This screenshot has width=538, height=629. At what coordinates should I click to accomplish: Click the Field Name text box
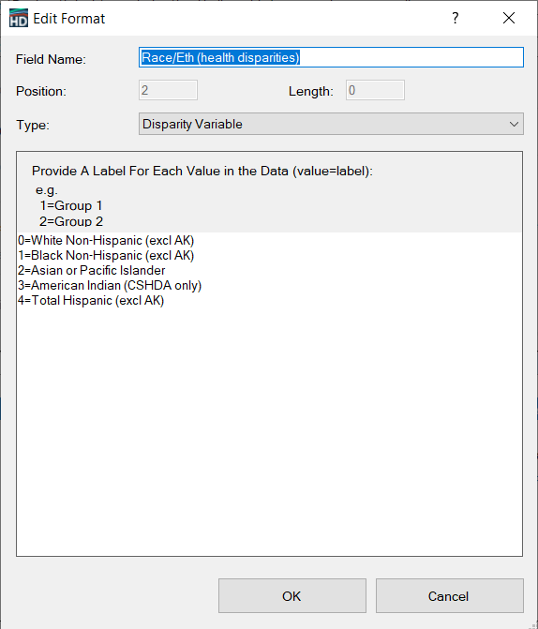coord(331,57)
